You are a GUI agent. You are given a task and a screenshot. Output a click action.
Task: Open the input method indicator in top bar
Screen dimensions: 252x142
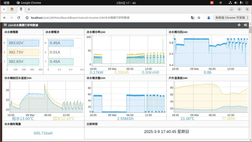(x=221, y=3)
